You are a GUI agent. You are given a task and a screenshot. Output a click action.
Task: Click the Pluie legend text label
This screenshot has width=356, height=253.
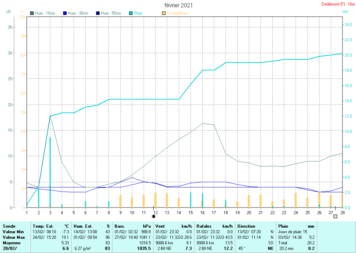click(x=138, y=13)
